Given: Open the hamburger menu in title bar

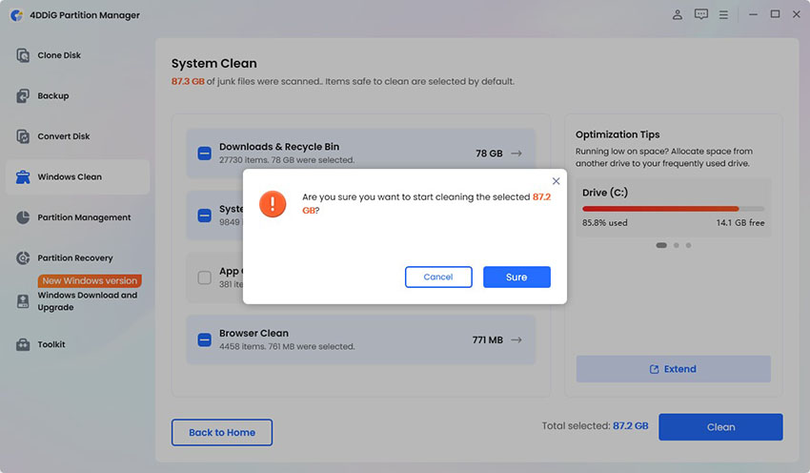Looking at the screenshot, I should (725, 14).
